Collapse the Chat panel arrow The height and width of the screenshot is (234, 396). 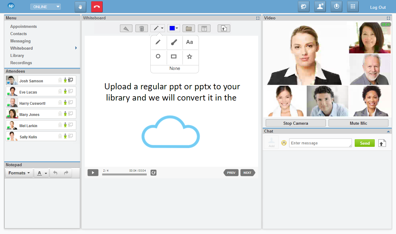tap(388, 131)
